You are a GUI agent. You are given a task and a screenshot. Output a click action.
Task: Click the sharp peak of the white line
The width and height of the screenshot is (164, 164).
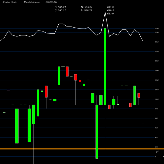pyautogui.click(x=105, y=12)
